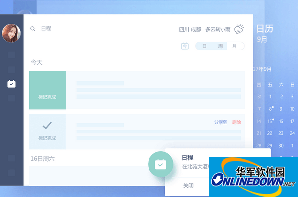Select date 8 in calendar
The width and height of the screenshot is (298, 197).
click(x=270, y=109)
